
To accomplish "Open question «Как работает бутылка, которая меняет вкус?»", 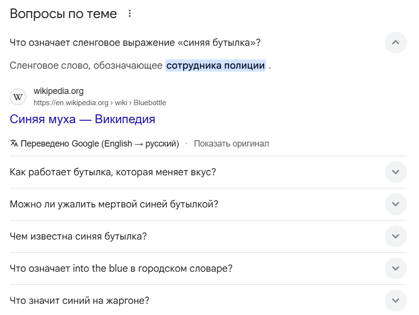I will [x=113, y=172].
